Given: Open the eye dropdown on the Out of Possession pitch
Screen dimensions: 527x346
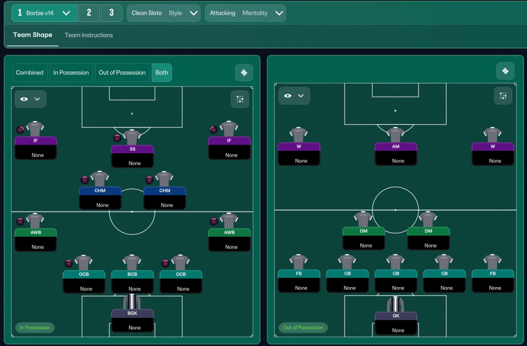Looking at the screenshot, I should (x=294, y=96).
